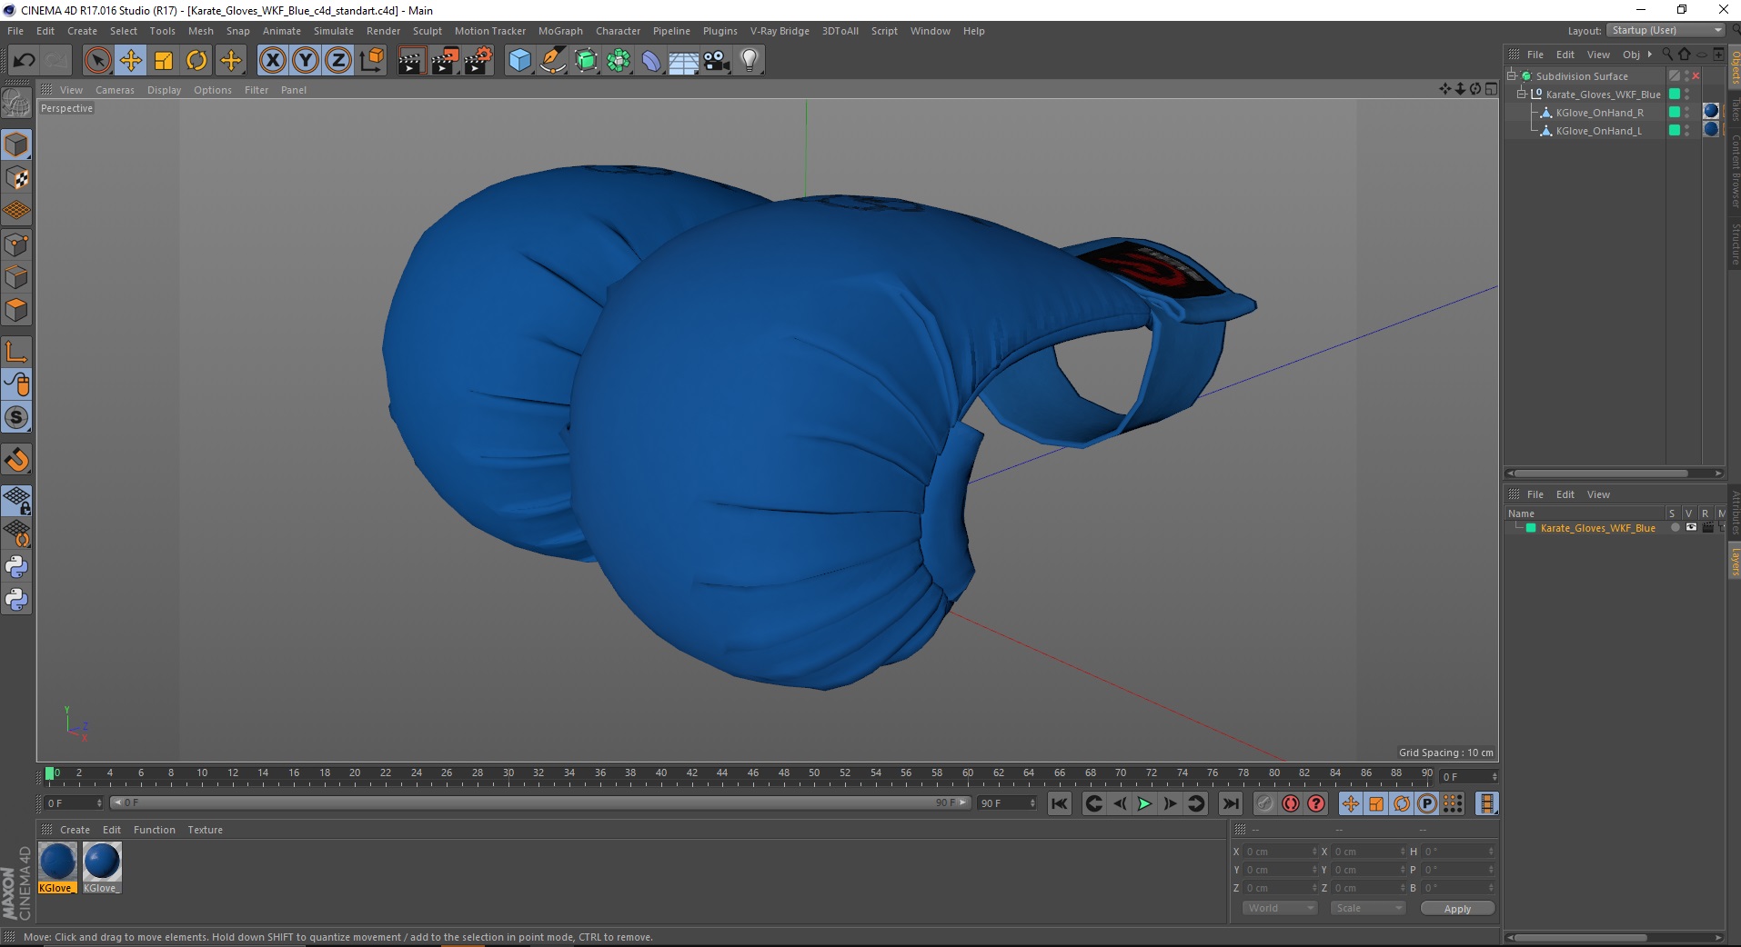Open the Deformer objects icon

click(x=651, y=61)
